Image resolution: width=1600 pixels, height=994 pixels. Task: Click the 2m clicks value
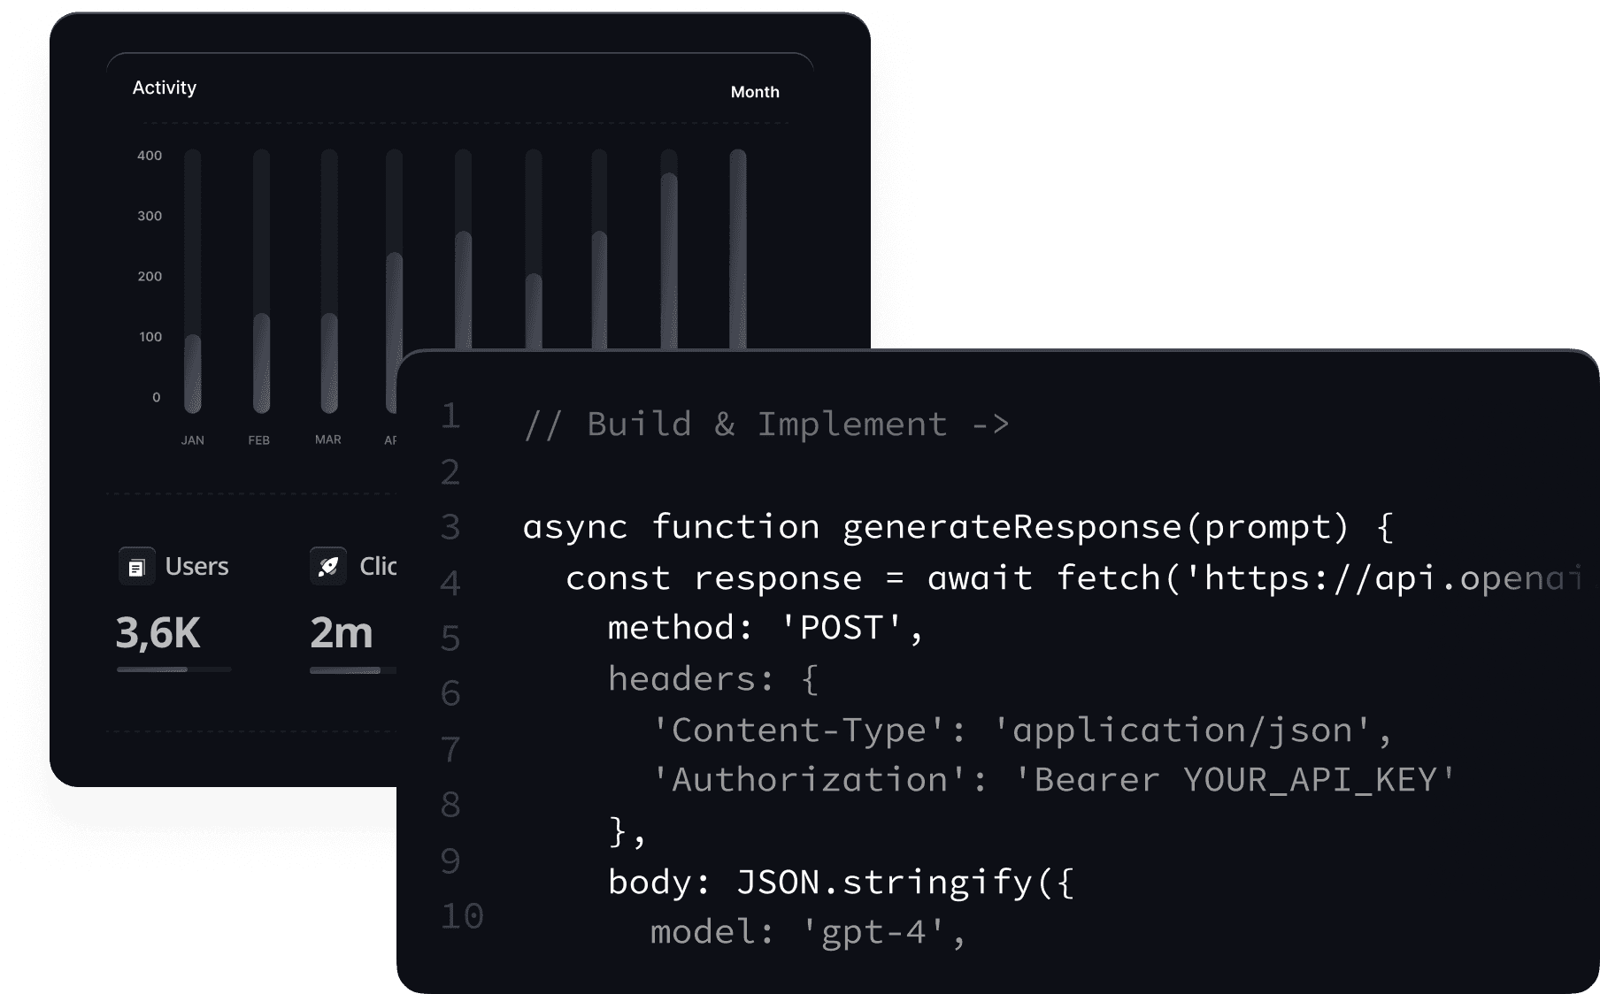click(x=342, y=633)
